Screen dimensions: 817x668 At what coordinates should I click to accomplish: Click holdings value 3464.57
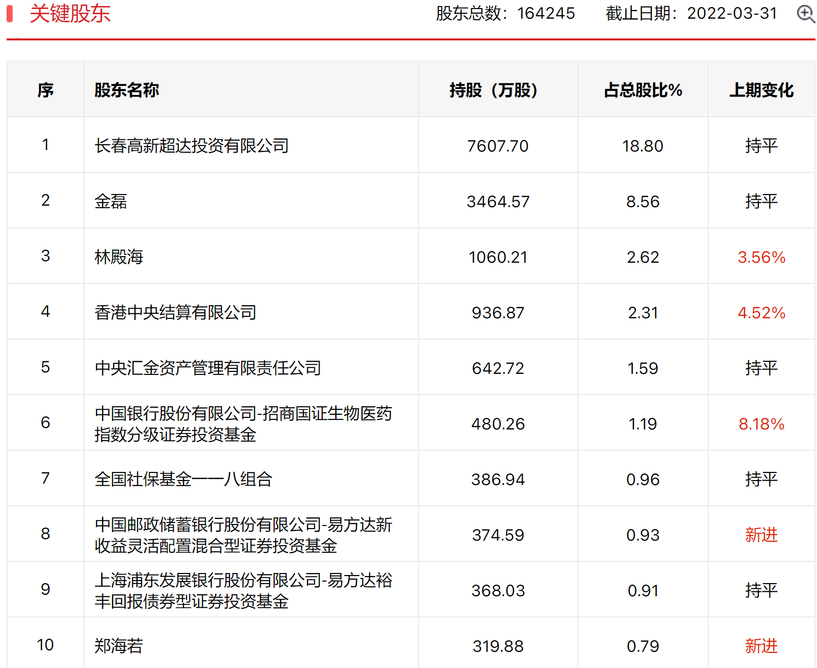(x=498, y=202)
